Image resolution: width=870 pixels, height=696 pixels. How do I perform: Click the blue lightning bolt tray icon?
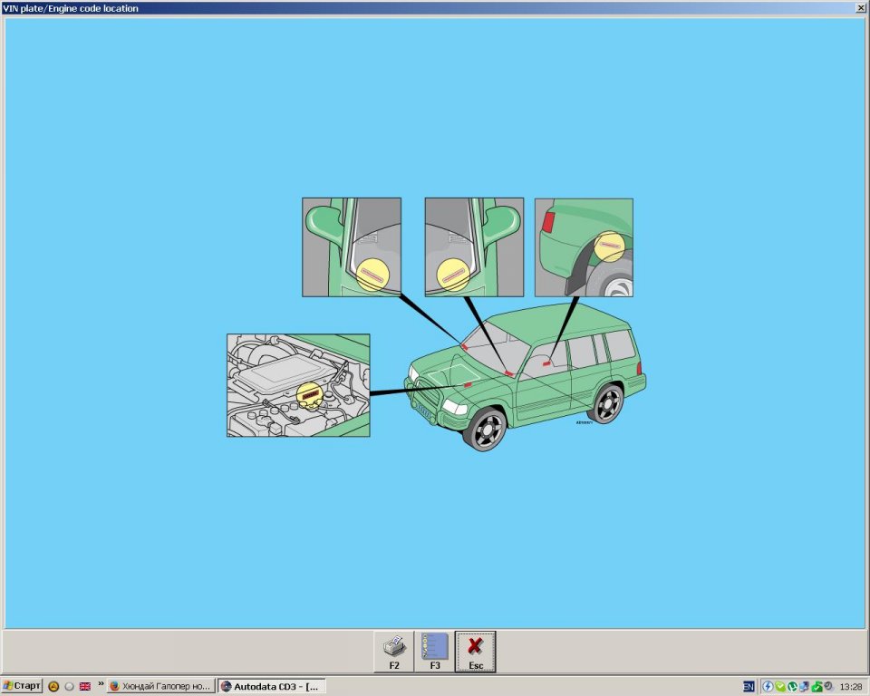point(768,687)
